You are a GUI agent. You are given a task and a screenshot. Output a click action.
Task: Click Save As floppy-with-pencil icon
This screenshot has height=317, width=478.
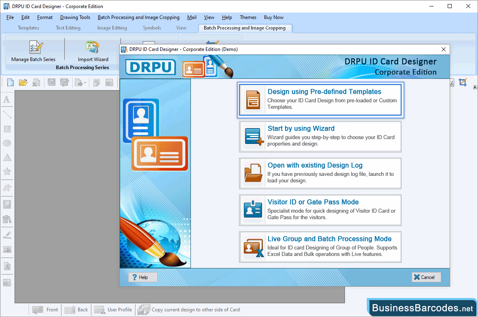point(65,82)
